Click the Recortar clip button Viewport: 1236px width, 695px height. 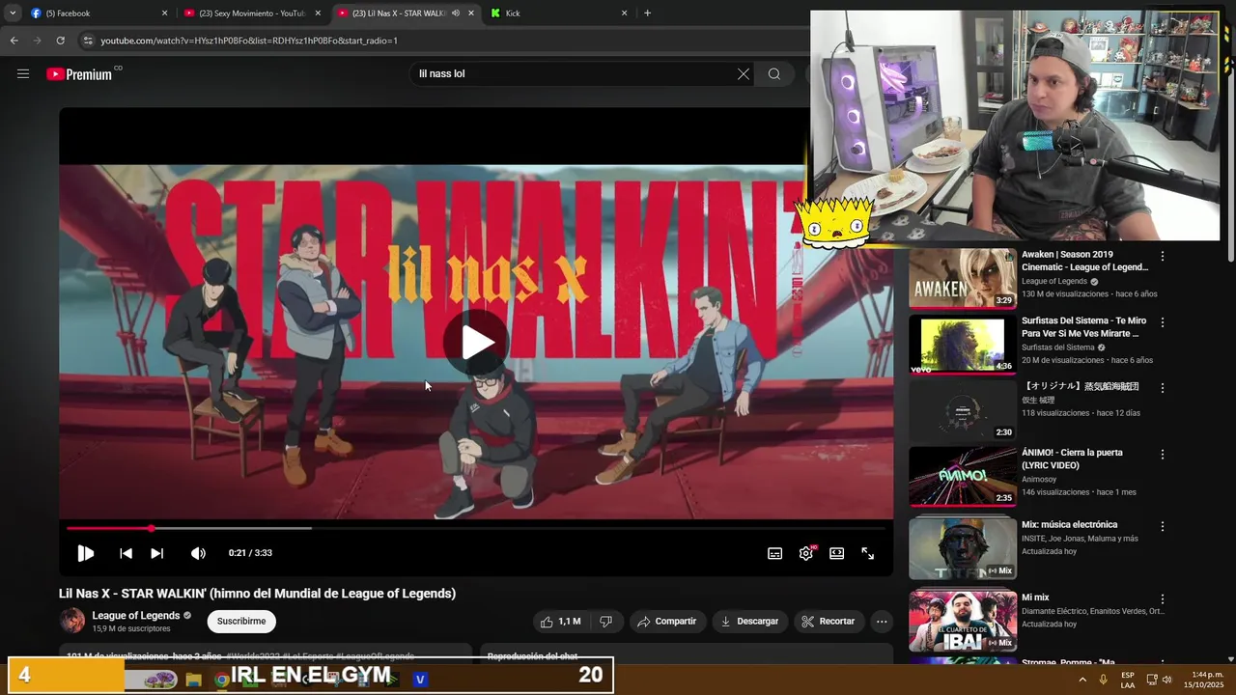(829, 621)
